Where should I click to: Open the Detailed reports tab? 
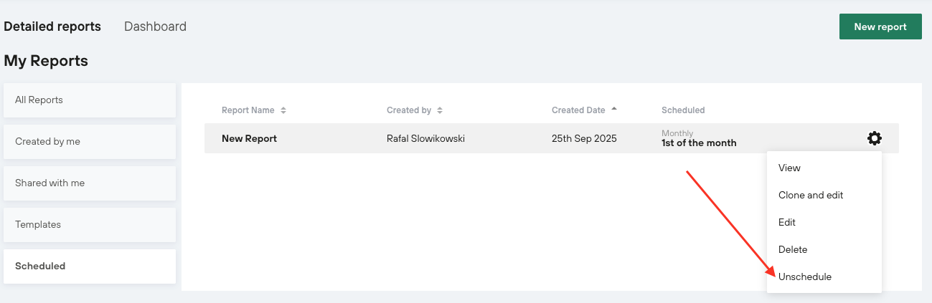pos(52,27)
